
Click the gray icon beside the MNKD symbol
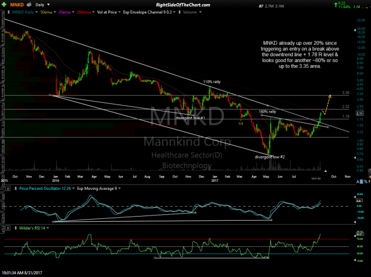pos(29,5)
